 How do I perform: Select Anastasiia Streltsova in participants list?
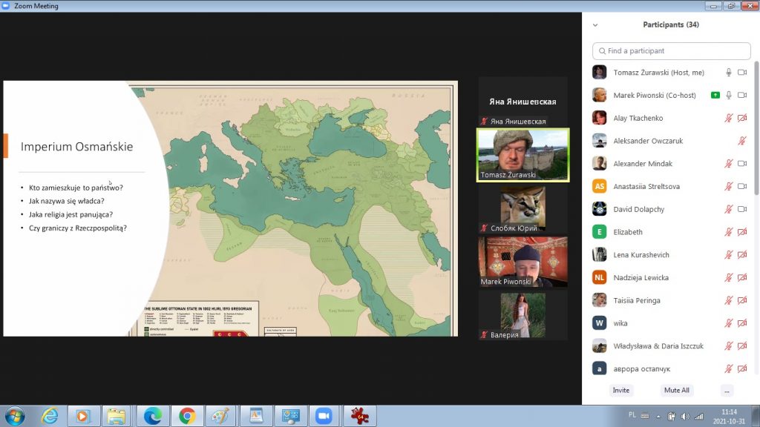click(x=646, y=187)
